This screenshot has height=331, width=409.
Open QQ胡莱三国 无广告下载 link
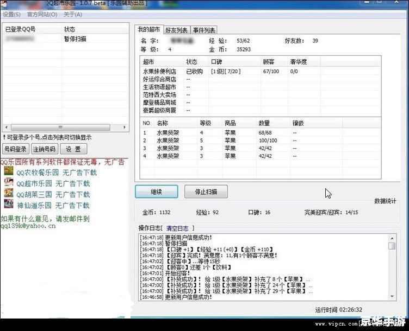[53, 194]
